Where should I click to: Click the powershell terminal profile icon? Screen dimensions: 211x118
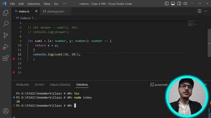(152, 85)
